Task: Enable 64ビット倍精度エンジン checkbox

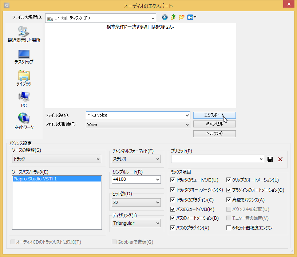Action: [229, 228]
